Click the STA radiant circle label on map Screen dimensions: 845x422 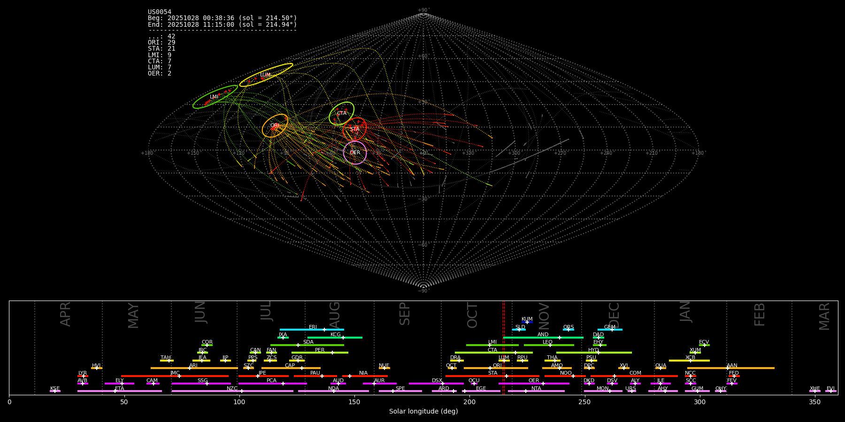354,129
